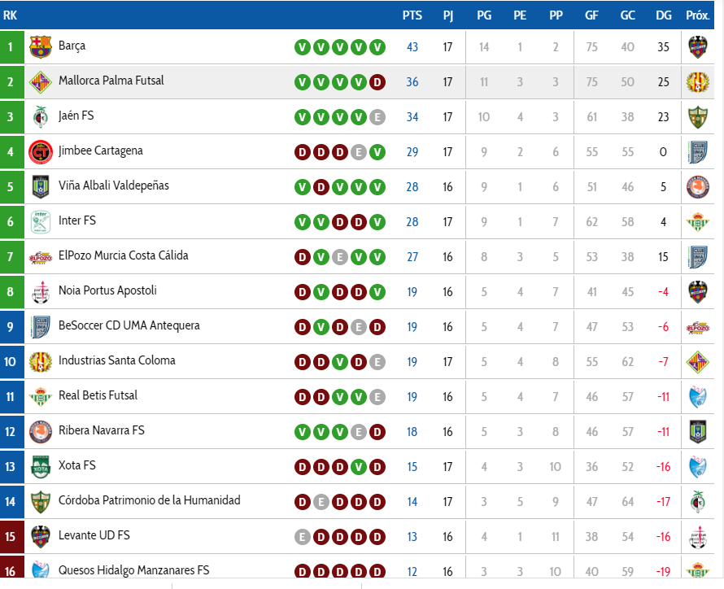Select the PJ column header
The height and width of the screenshot is (589, 724).
(448, 15)
